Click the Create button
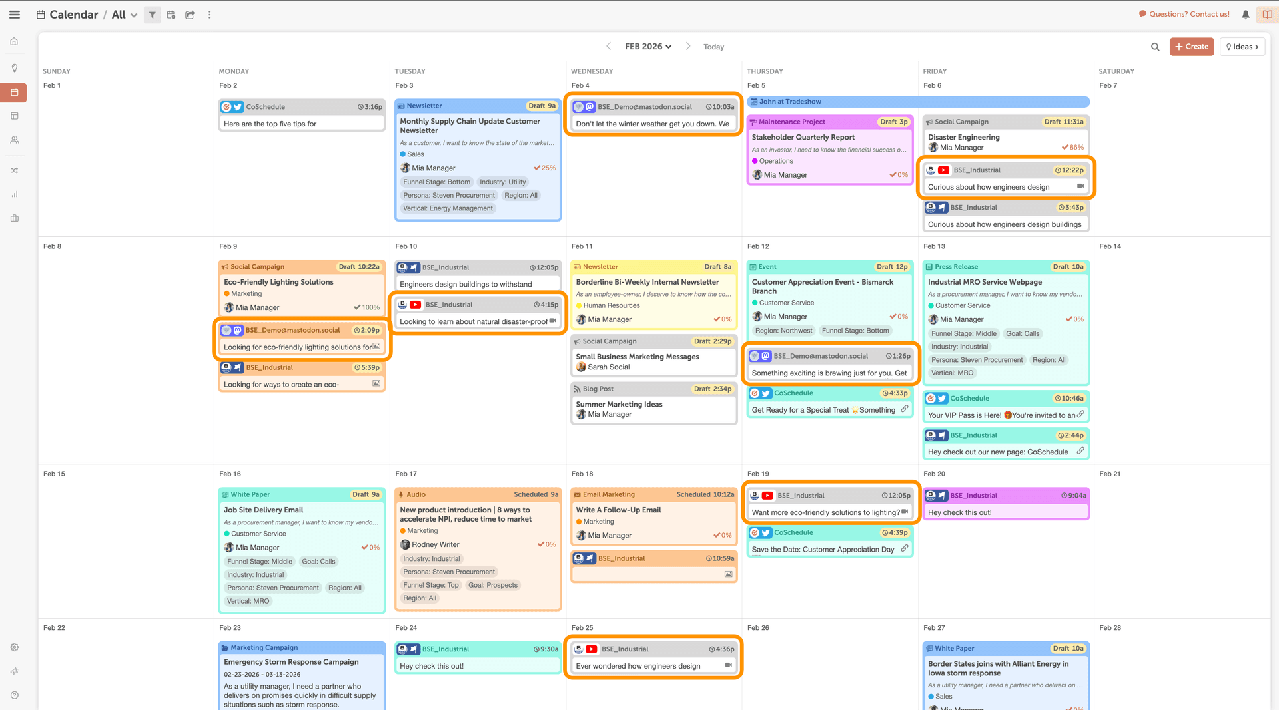The image size is (1279, 710). click(1192, 46)
